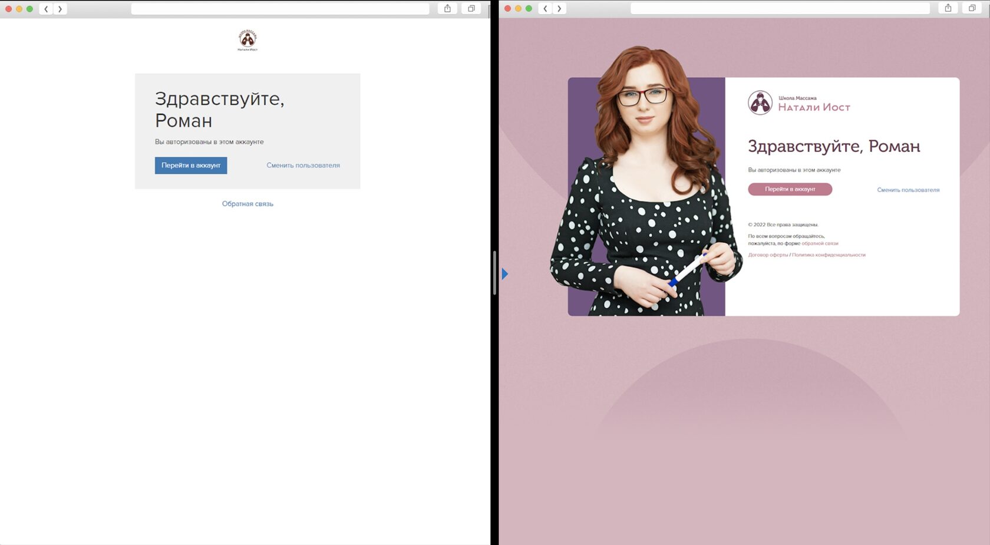Open "Политика конфиденциальности" link
990x545 pixels.
(829, 255)
